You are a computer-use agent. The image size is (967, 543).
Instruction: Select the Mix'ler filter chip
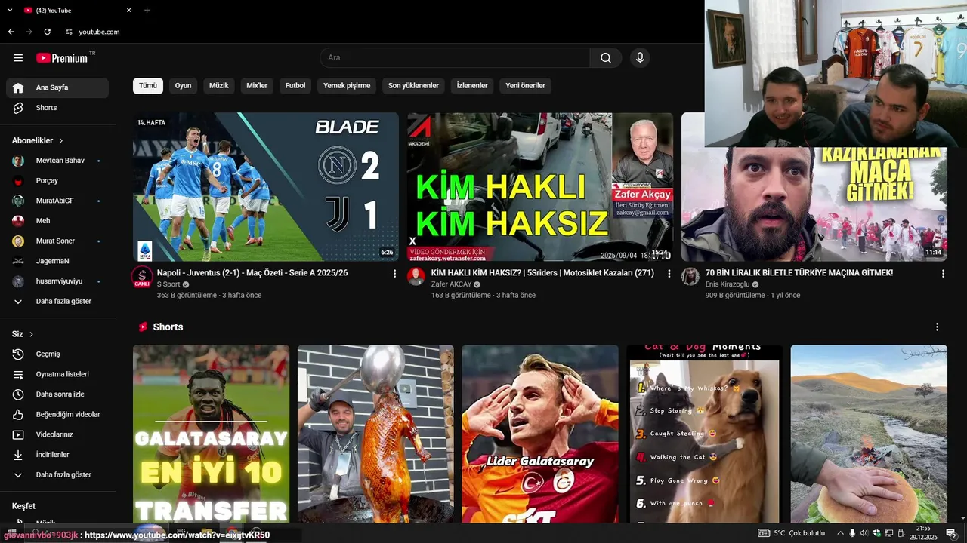(x=257, y=86)
